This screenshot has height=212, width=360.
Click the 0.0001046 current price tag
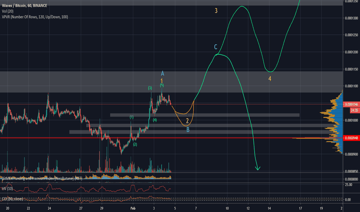[352, 104]
